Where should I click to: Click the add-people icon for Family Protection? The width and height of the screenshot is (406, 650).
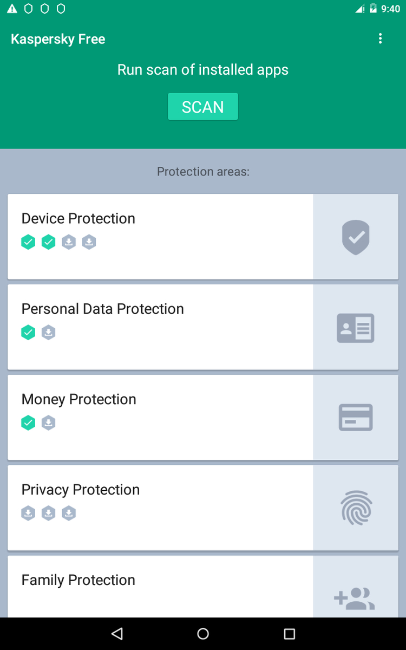click(355, 599)
